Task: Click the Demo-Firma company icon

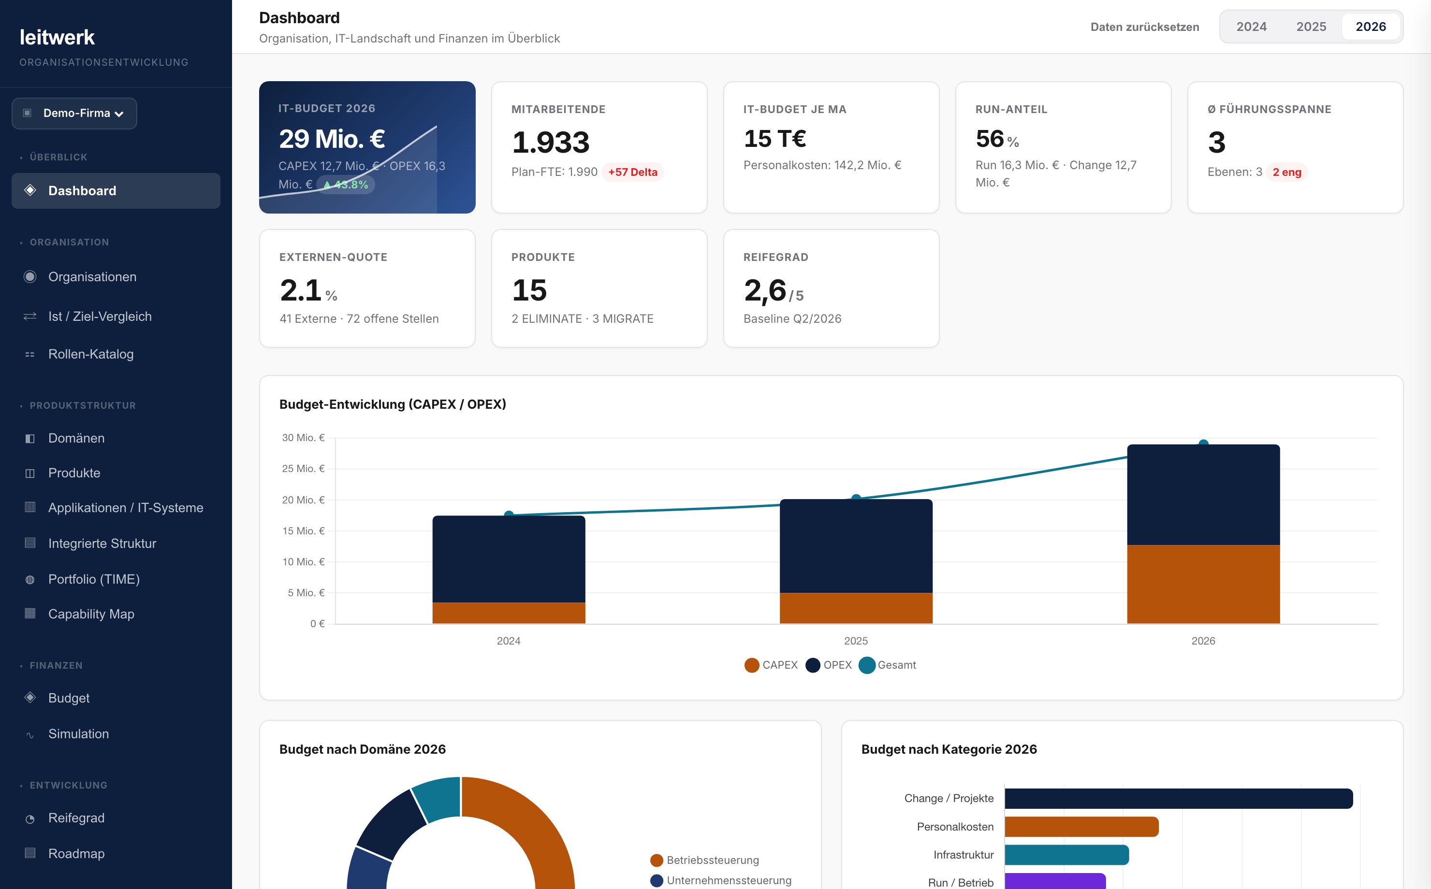Action: (27, 113)
